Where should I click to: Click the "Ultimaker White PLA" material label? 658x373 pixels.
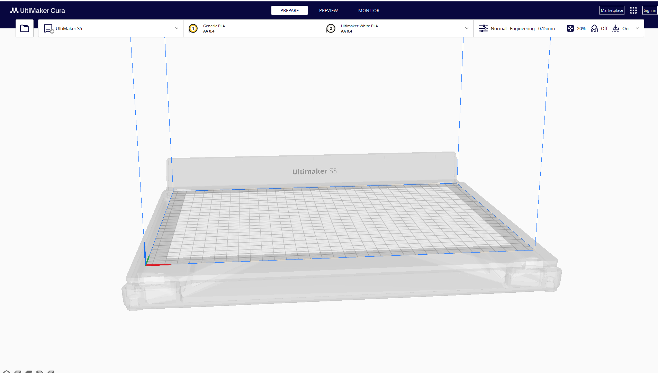pyautogui.click(x=359, y=26)
